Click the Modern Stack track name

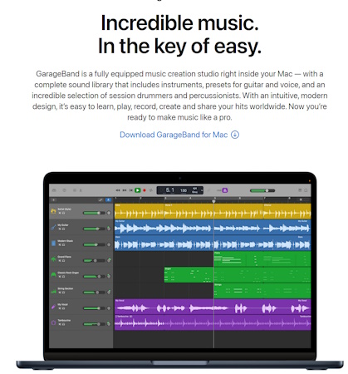(66, 241)
